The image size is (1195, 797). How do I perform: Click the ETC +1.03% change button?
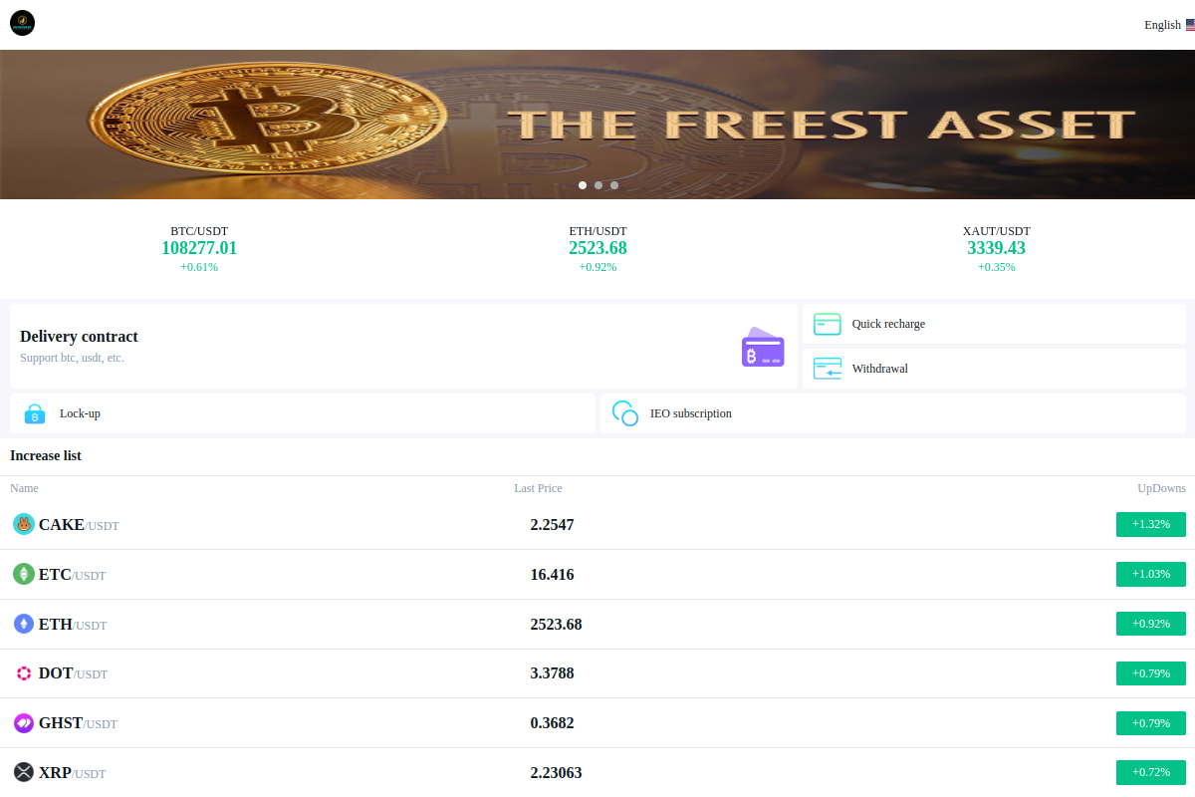(1151, 574)
